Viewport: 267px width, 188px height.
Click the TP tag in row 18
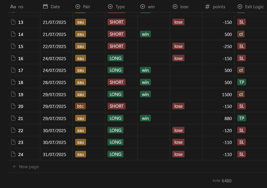click(x=242, y=82)
